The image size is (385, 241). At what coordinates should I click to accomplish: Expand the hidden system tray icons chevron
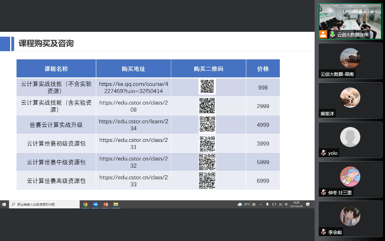tap(261, 204)
